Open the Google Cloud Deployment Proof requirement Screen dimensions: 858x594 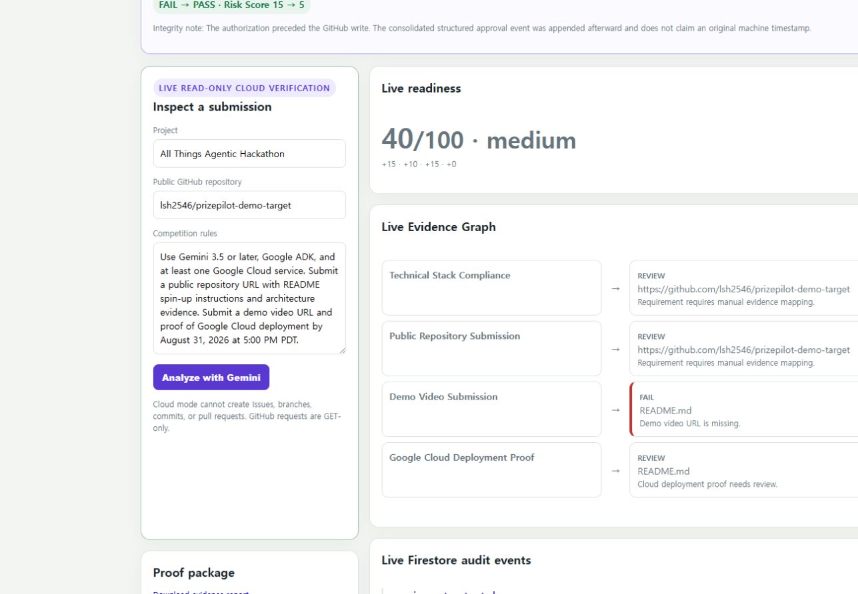pyautogui.click(x=491, y=469)
